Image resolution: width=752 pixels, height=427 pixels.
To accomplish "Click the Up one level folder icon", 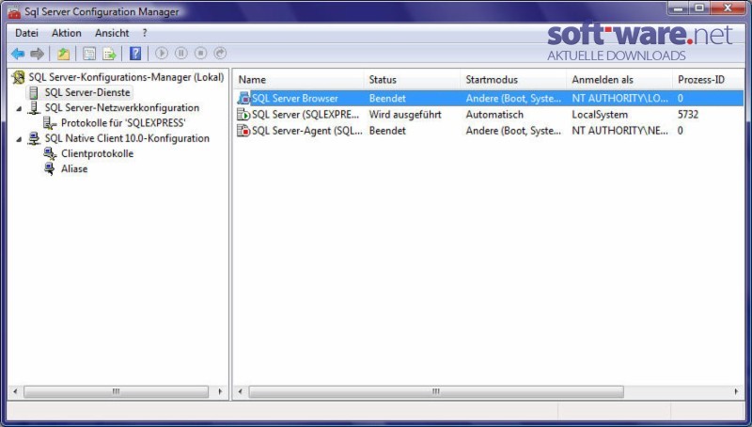I will [63, 54].
